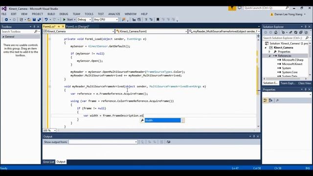This screenshot has width=313, height=176.
Task: Collapse the General group in Toolbox
Action: coord(3,37)
